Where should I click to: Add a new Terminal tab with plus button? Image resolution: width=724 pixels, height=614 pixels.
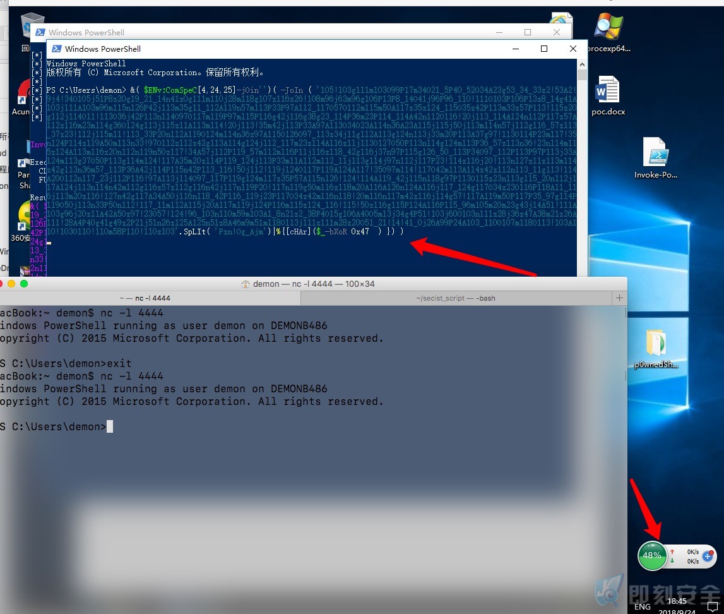coord(619,298)
